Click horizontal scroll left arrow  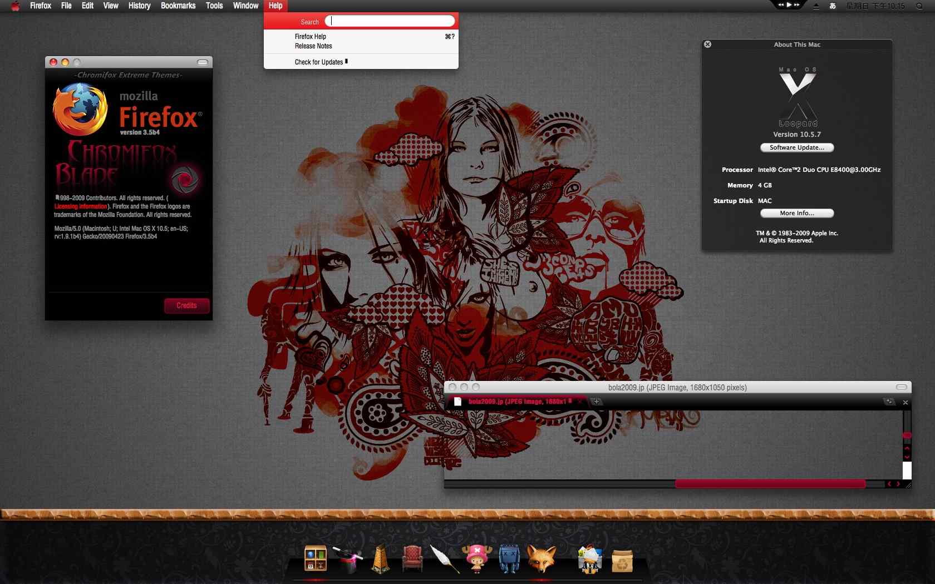(x=889, y=484)
